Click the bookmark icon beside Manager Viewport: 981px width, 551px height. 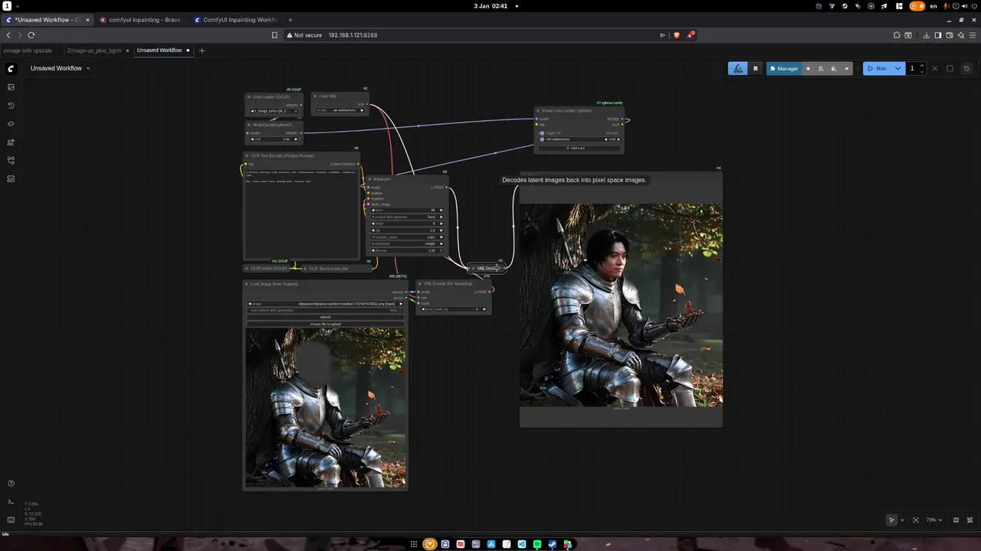click(x=755, y=69)
